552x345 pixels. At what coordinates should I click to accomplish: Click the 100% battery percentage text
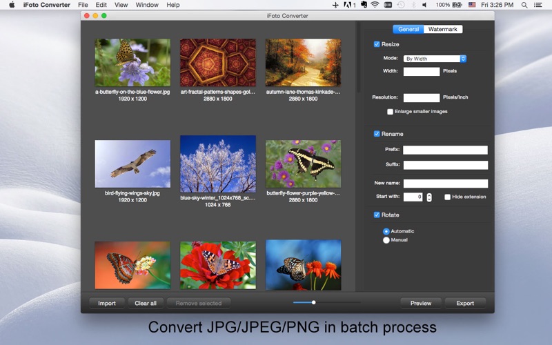coord(442,5)
